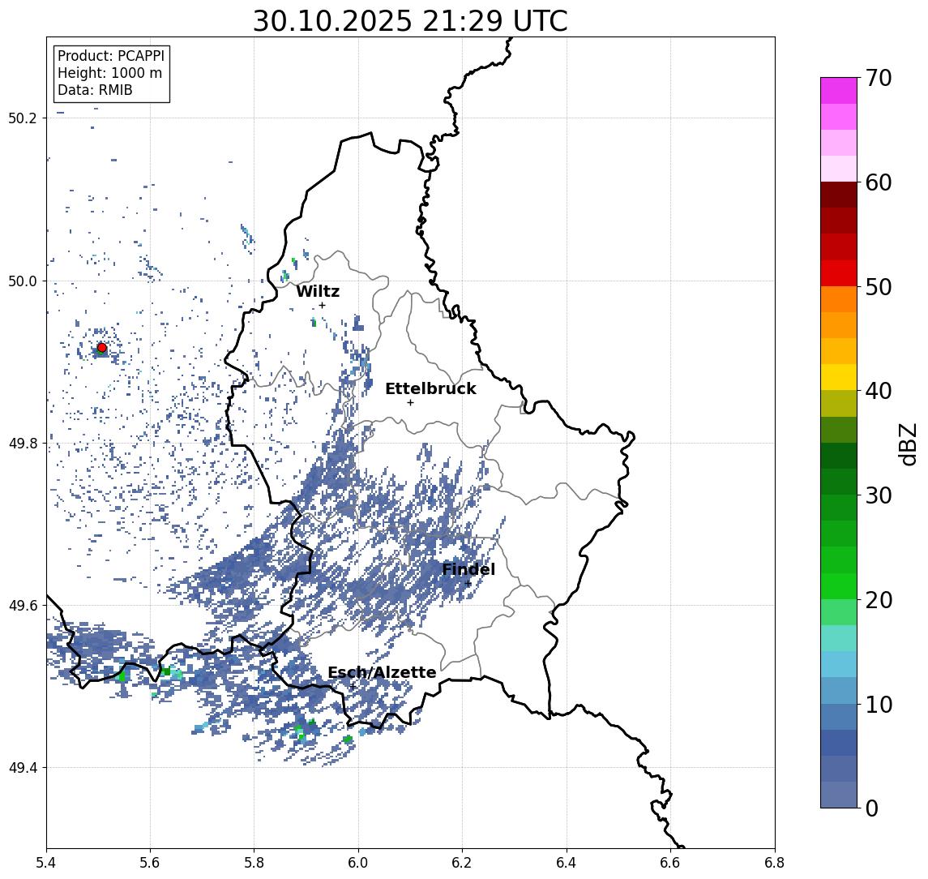
Task: Click the 'Product: PCAPPI' legend line
Action: point(111,56)
